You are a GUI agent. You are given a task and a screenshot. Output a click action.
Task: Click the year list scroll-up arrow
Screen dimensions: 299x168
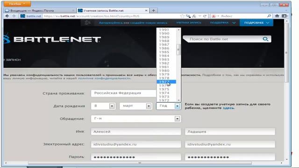click(178, 30)
